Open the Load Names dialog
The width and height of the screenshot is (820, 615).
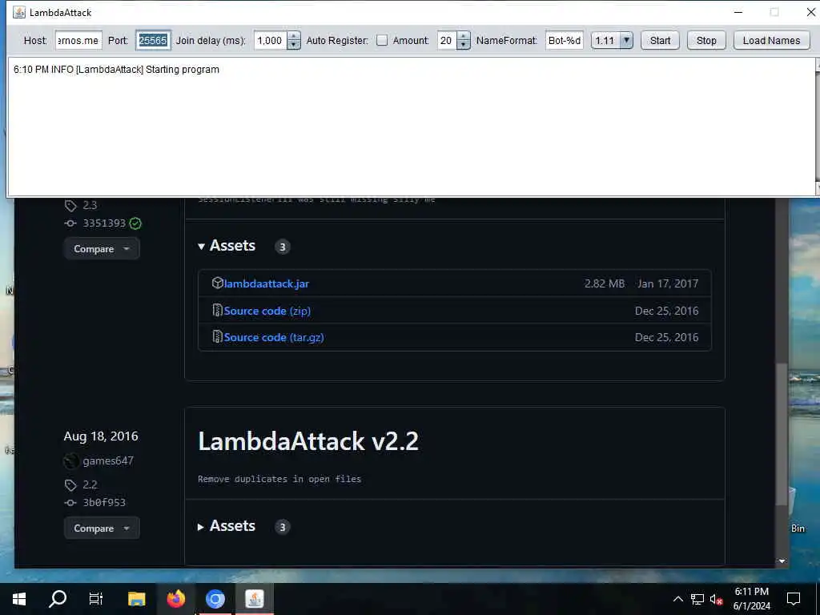coord(771,40)
